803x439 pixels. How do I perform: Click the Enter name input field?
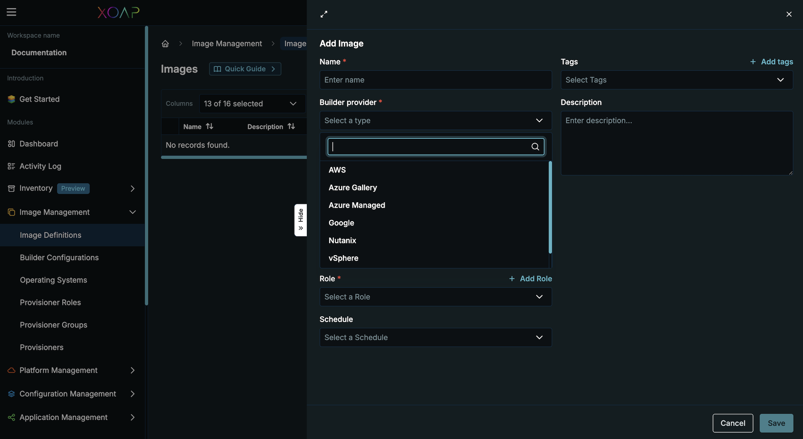435,80
